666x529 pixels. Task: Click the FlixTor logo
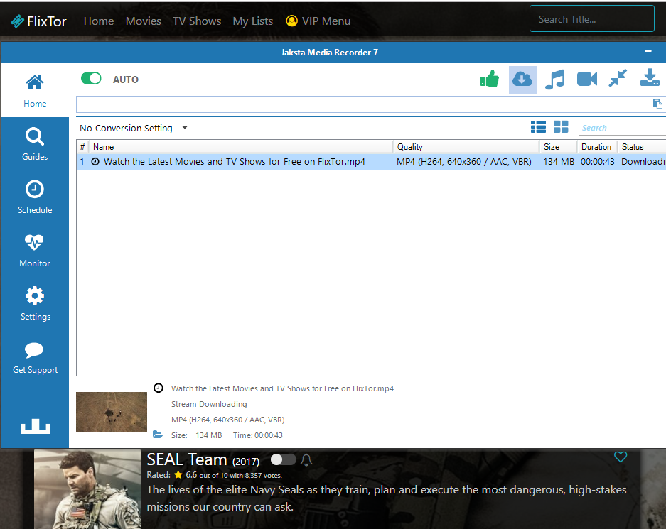point(38,21)
